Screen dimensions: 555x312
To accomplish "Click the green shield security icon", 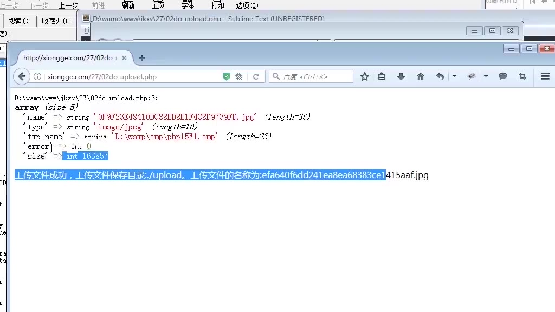I will [x=226, y=76].
